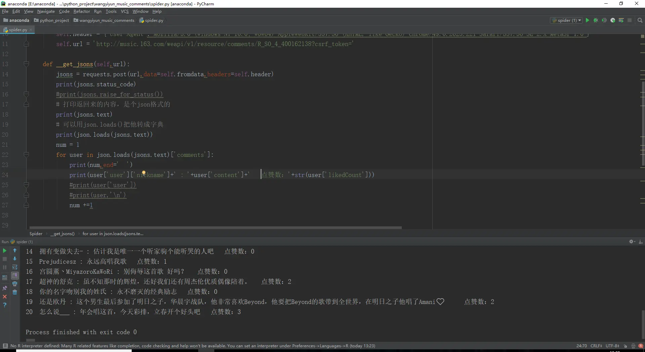Screen dimensions: 645x352
Task: Click line number 20 in the gutter
Action: coord(5,134)
